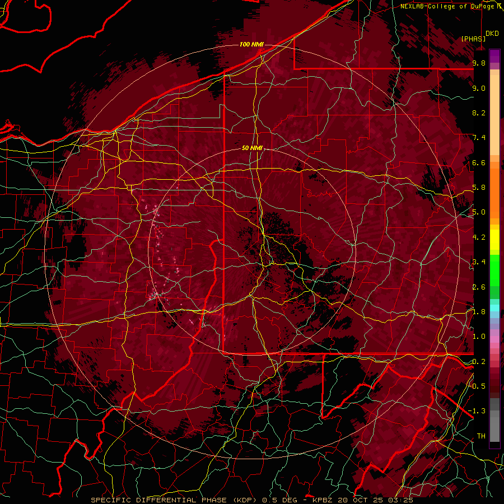Click the 2.6 scale value
Image resolution: width=504 pixels, height=504 pixels.
point(479,287)
